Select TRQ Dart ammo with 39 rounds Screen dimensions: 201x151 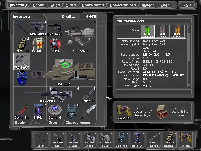click(x=147, y=31)
